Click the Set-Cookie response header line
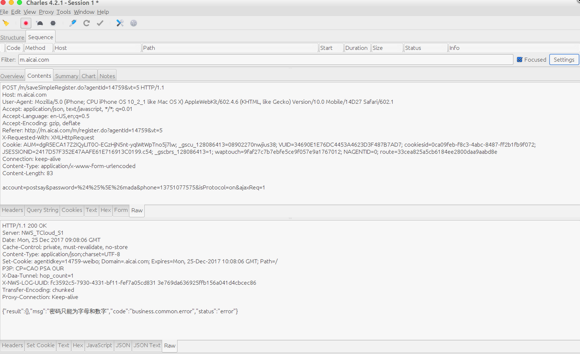Image resolution: width=580 pixels, height=354 pixels. (140, 262)
